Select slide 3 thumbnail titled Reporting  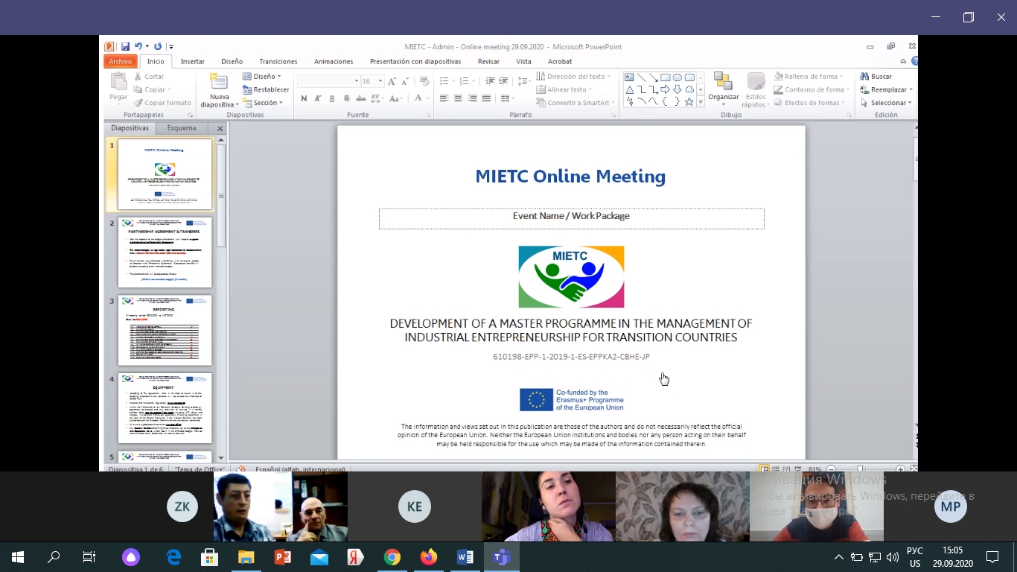click(165, 330)
